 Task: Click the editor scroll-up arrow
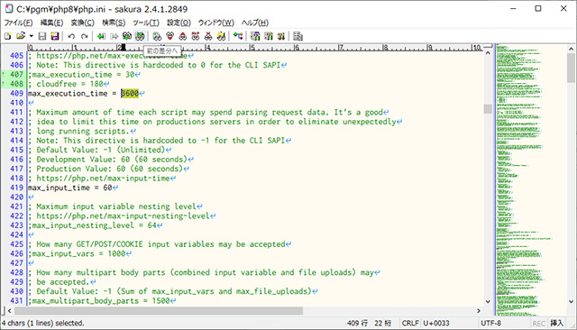pos(488,53)
